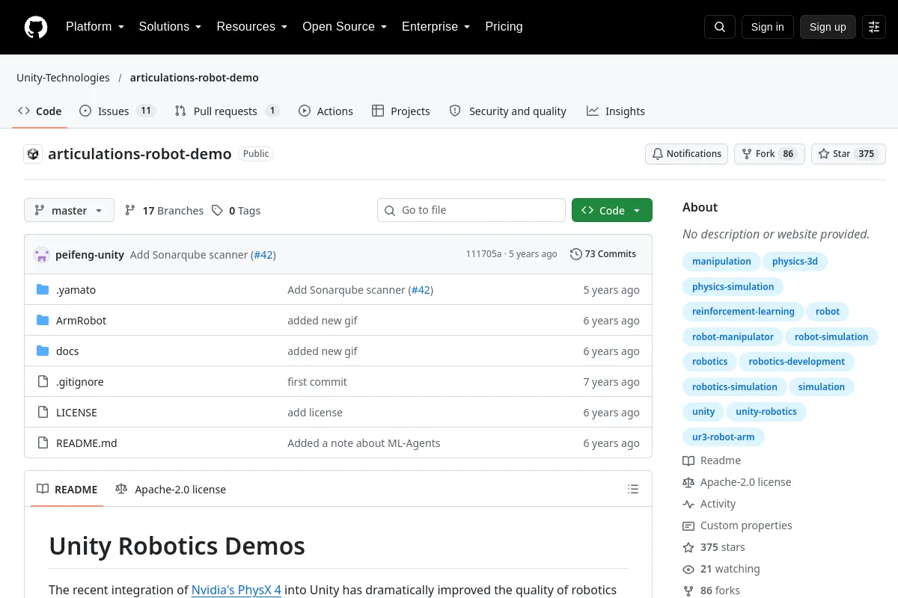Click the bell icon in Notifications button
The width and height of the screenshot is (898, 598).
pos(658,154)
